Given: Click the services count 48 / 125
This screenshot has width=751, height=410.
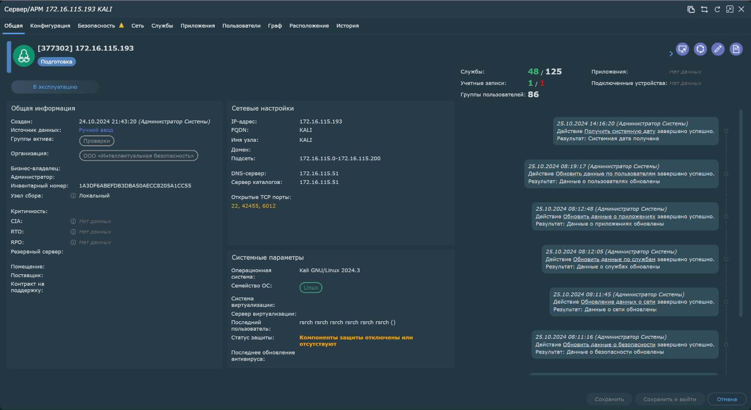Looking at the screenshot, I should [545, 71].
